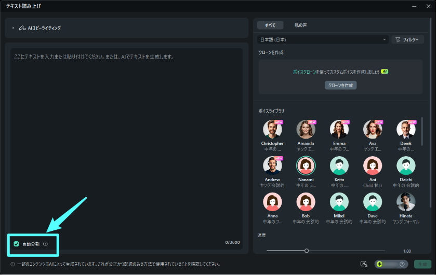Click the AI credits star icon
The height and width of the screenshot is (275, 437).
click(379, 264)
